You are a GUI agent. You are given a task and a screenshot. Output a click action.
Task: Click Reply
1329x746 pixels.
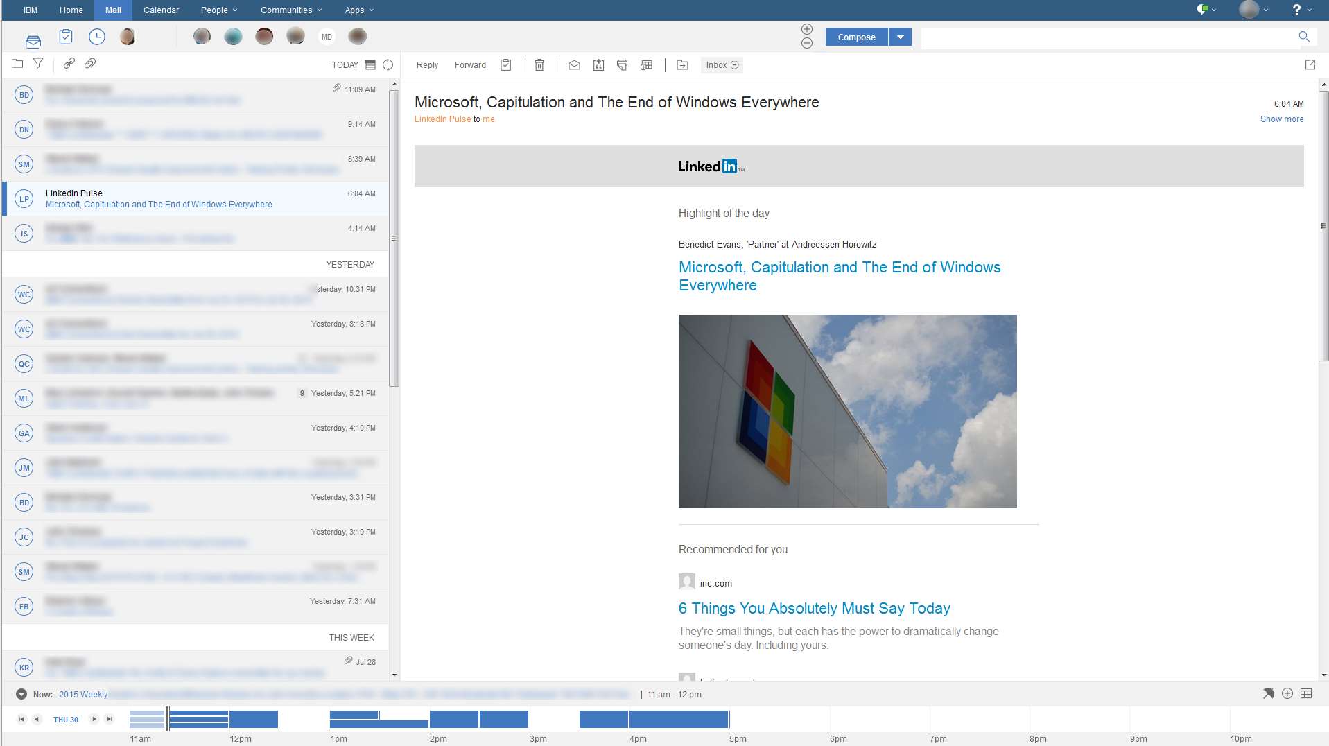pos(427,65)
